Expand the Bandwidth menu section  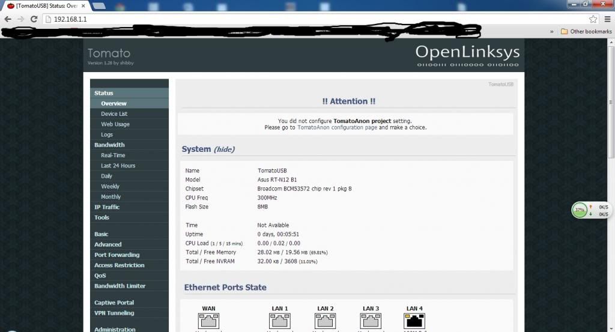point(109,145)
